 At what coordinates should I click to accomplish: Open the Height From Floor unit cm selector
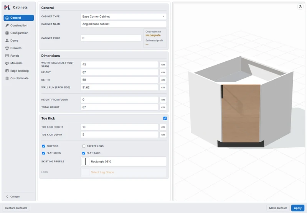pos(163,100)
